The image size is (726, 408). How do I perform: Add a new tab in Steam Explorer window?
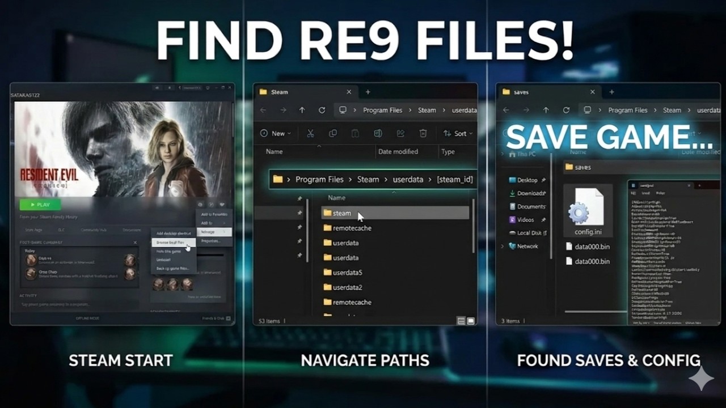pyautogui.click(x=368, y=92)
